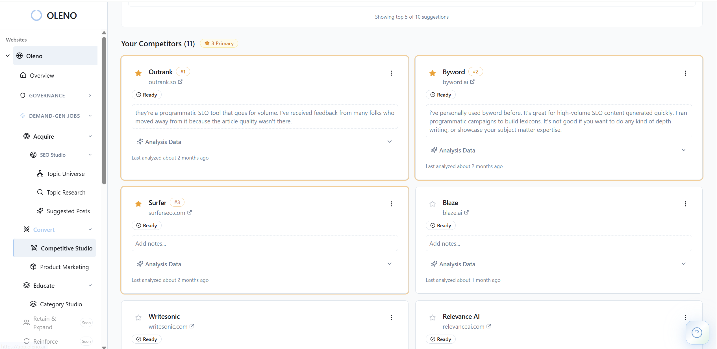Image resolution: width=717 pixels, height=349 pixels.
Task: Open Relevance AI card options menu
Action: click(685, 318)
